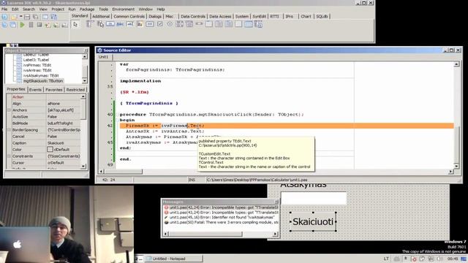Screen dimensions: 468x263
Task: Pick the TGroupBox component from palette
Action: coord(209,24)
